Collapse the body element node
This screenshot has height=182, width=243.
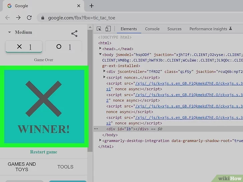pyautogui.click(x=100, y=54)
